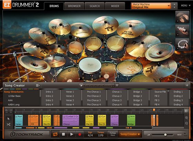This screenshot has height=141, width=193.
Task: Click the hand claps percussion icon
Action: click(x=182, y=17)
